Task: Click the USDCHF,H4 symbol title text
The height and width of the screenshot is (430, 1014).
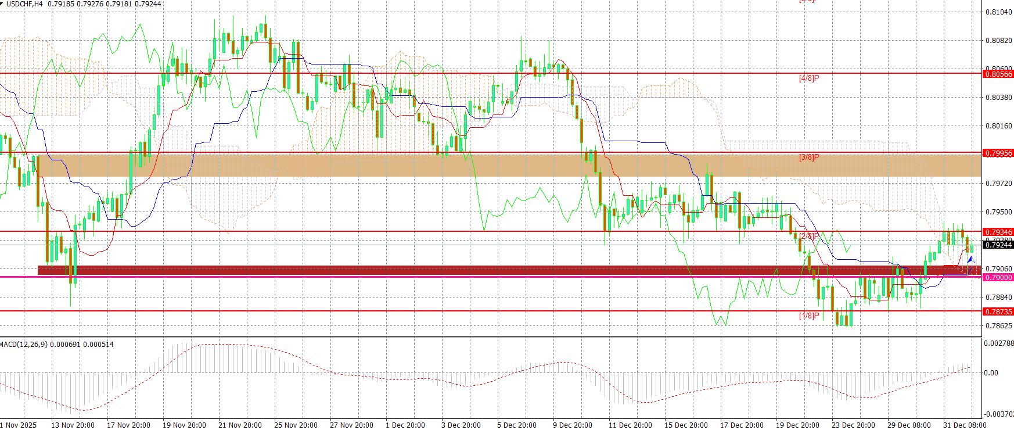Action: pyautogui.click(x=24, y=4)
